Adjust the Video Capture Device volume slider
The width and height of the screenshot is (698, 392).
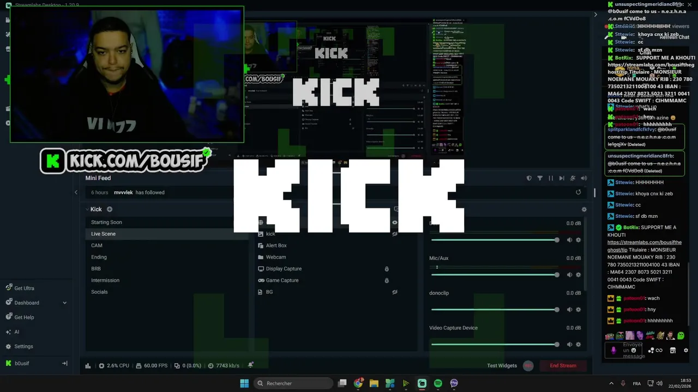[494, 344]
